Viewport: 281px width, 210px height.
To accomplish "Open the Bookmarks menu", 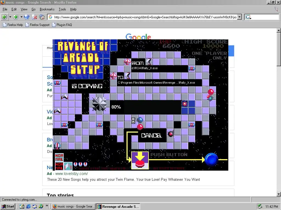I will coord(47,9).
